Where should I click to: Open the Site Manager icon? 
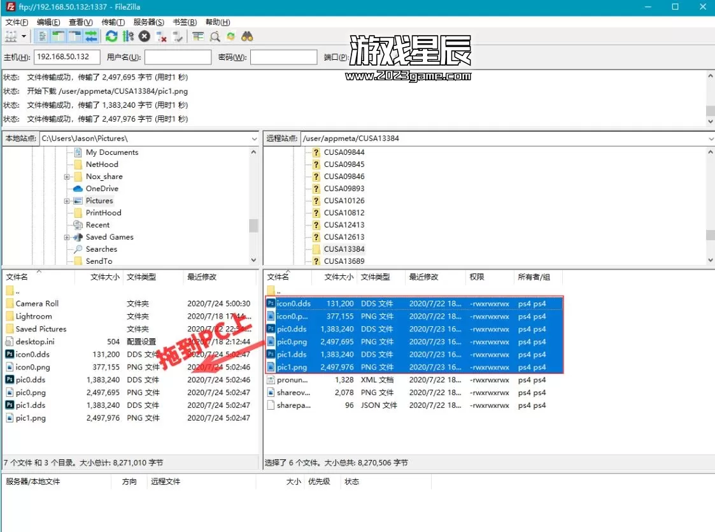[11, 36]
